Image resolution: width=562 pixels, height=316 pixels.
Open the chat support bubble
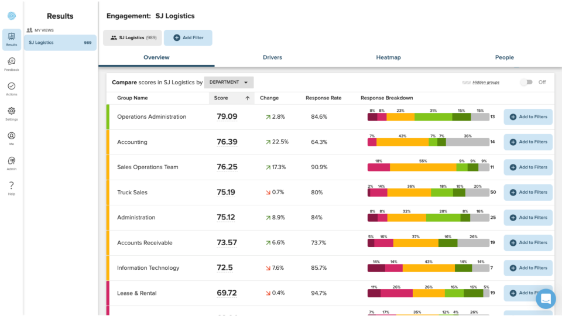coord(546,298)
